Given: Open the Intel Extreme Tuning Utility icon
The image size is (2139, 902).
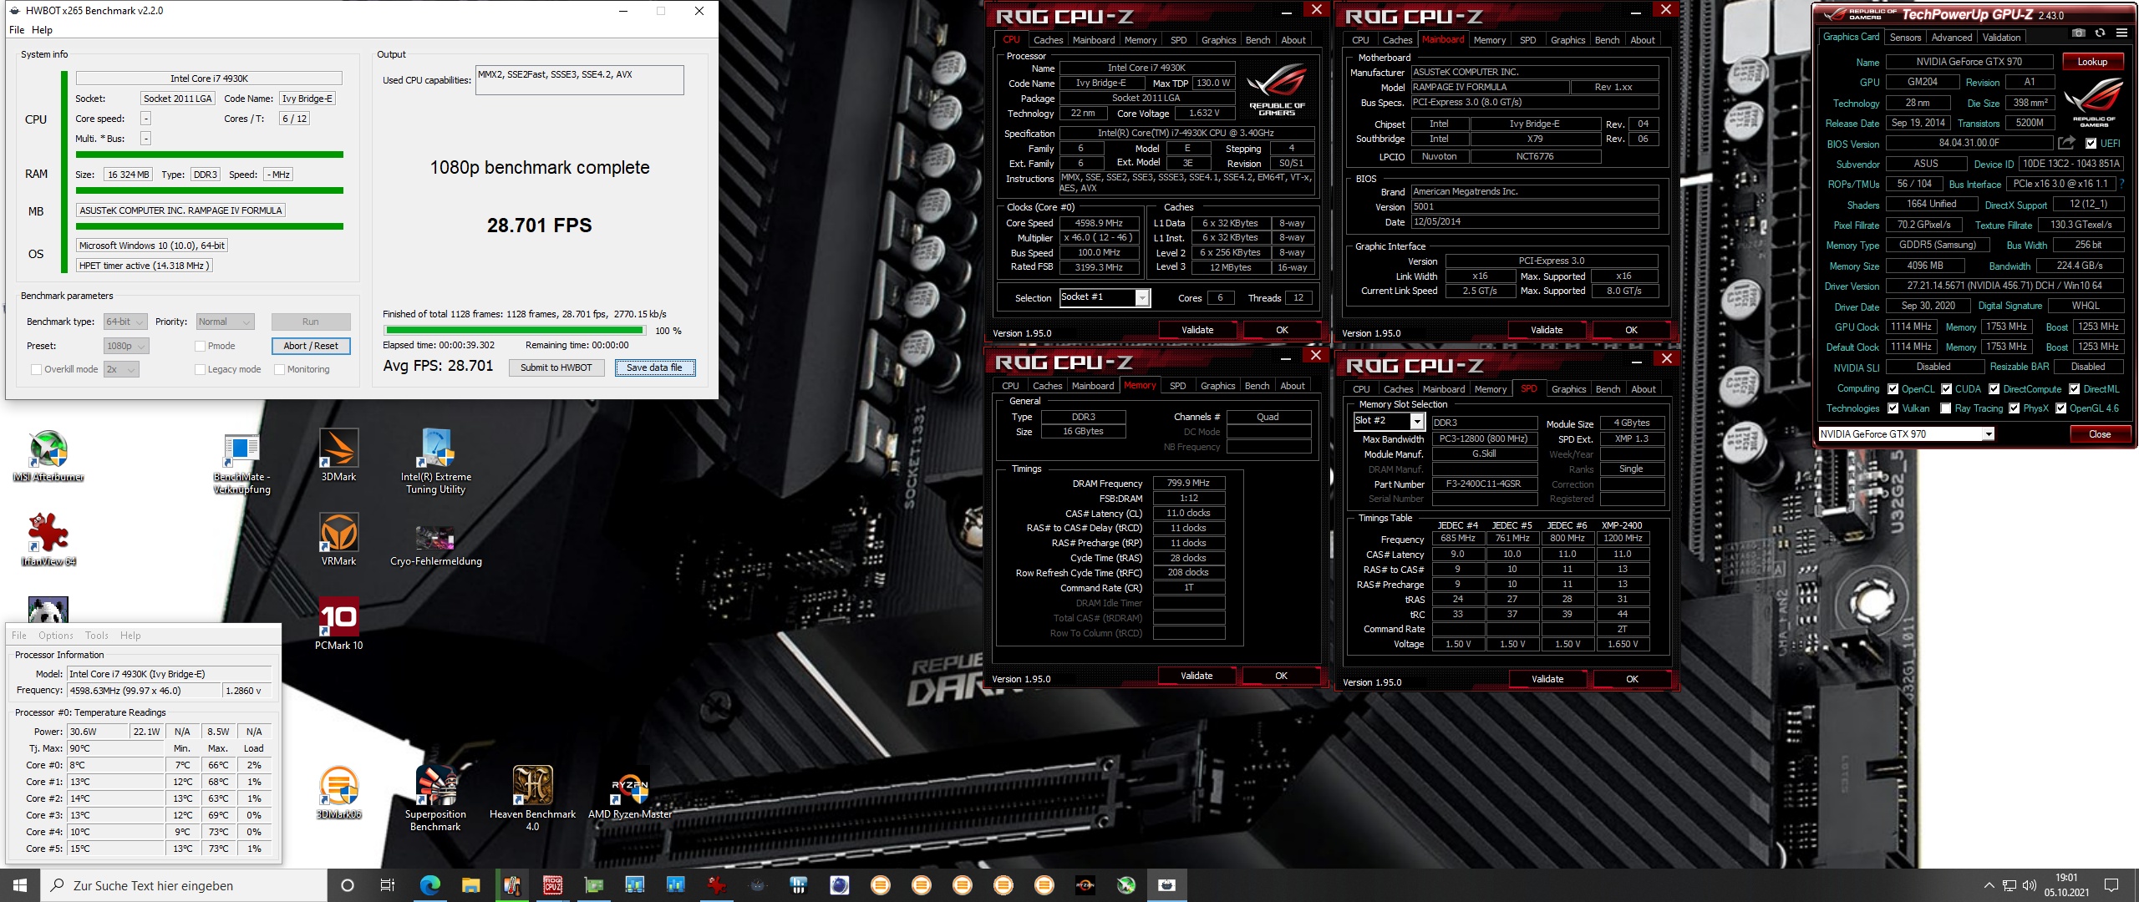Looking at the screenshot, I should pos(435,462).
